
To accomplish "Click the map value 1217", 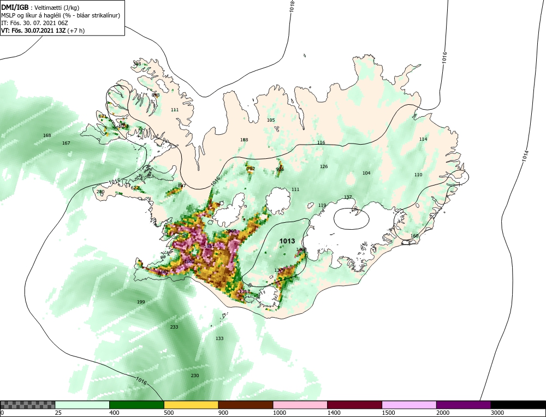I will [245, 291].
